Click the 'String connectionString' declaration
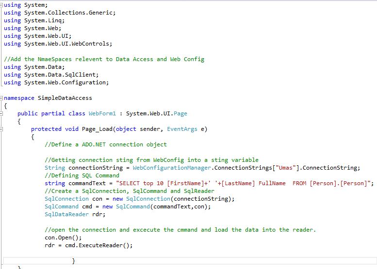Image resolution: width=377 pixels, height=269 pixels. (x=83, y=168)
